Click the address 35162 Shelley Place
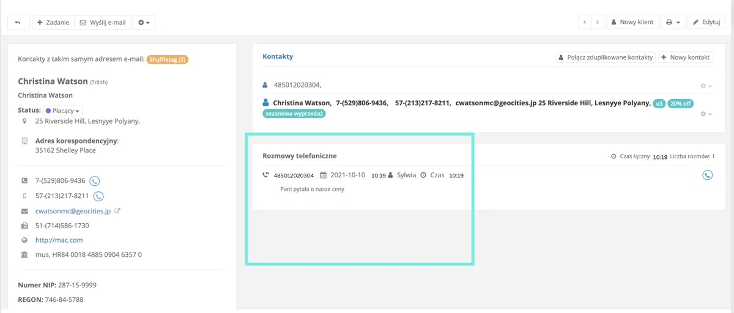 point(65,150)
